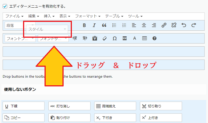The width and height of the screenshot is (208, 123).
Task: Select the 上付き superscript button
Action: tap(161, 118)
